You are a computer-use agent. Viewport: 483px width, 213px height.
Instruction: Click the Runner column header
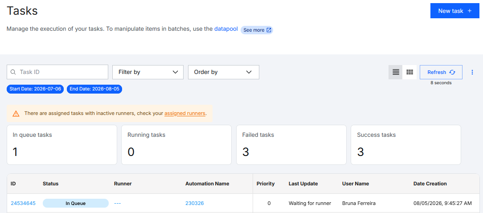click(123, 184)
